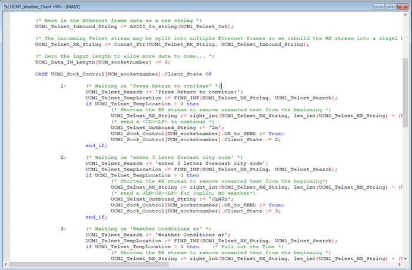This screenshot has height=270, width=412.
Task: Click the comment "Waiting on 'Press Retrun to continue'"
Action: click(x=153, y=86)
